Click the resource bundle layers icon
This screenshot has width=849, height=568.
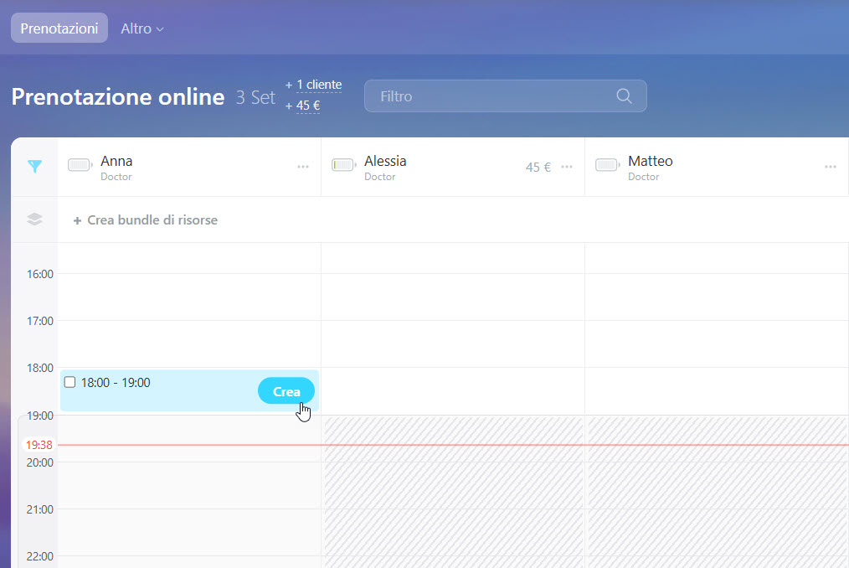click(x=34, y=219)
